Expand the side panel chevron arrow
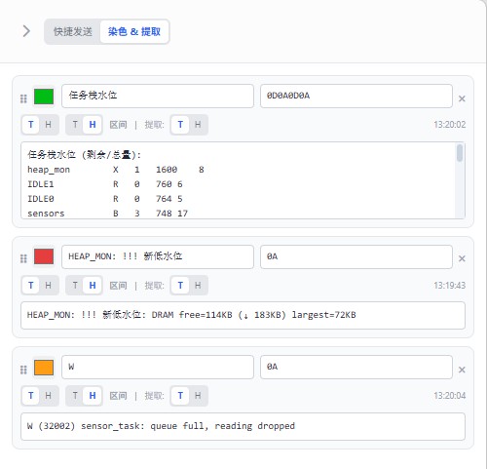Screen dimensions: 487x469 26,31
